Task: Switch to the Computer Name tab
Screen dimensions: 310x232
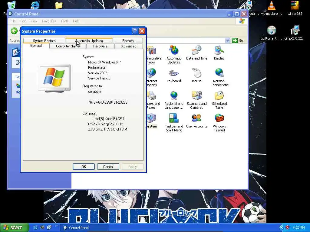Action: coord(68,46)
